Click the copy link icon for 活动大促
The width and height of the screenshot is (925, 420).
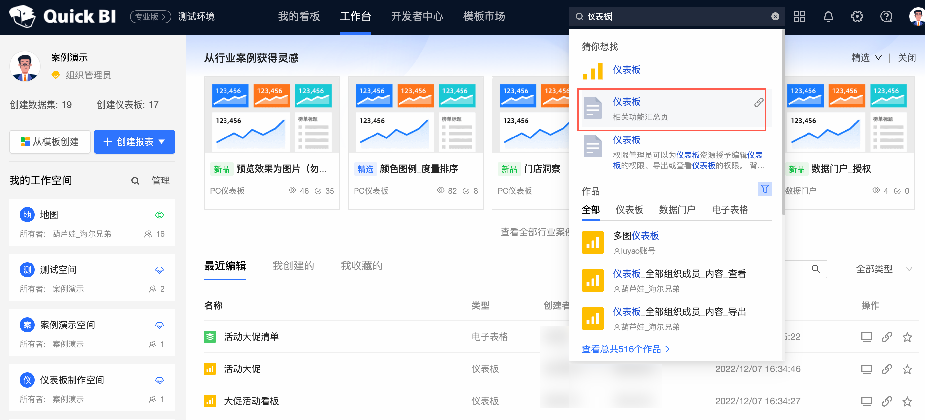[887, 369]
